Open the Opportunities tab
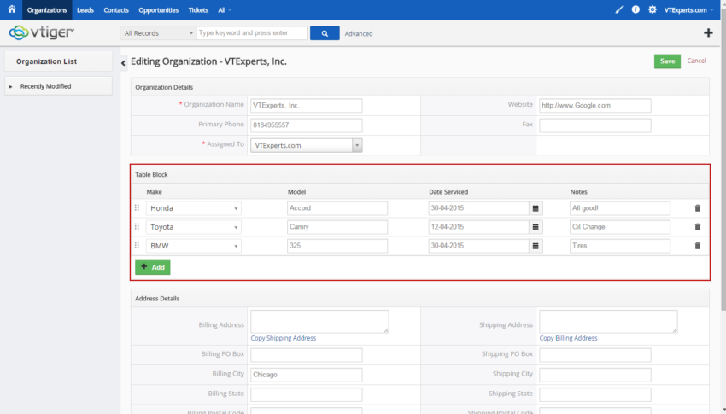 point(158,9)
